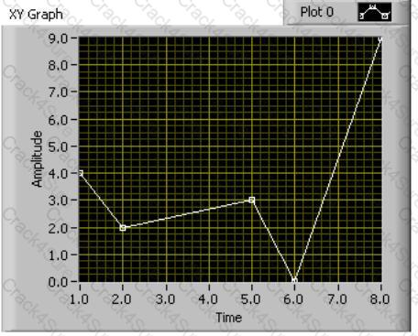Viewport: 418px width, 336px height.
Task: Click the 5.0 marker on Amplitude axis
Action: tap(58, 146)
